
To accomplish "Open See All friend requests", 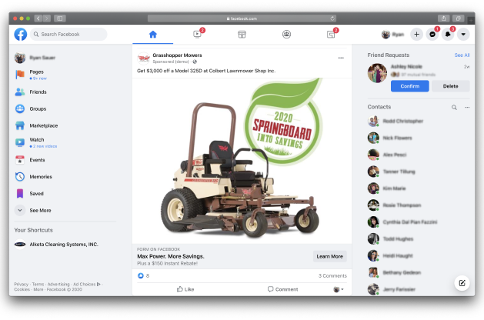I will (x=462, y=55).
